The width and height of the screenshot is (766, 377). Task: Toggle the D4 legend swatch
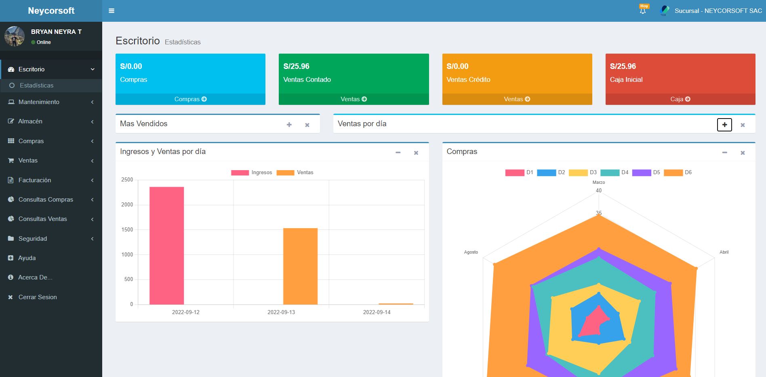[610, 173]
